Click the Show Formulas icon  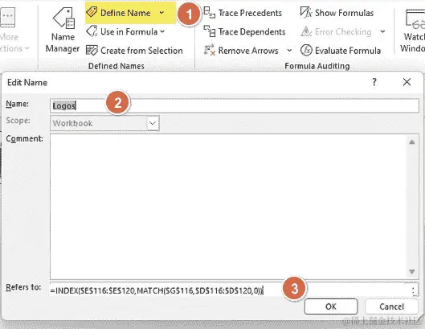306,13
